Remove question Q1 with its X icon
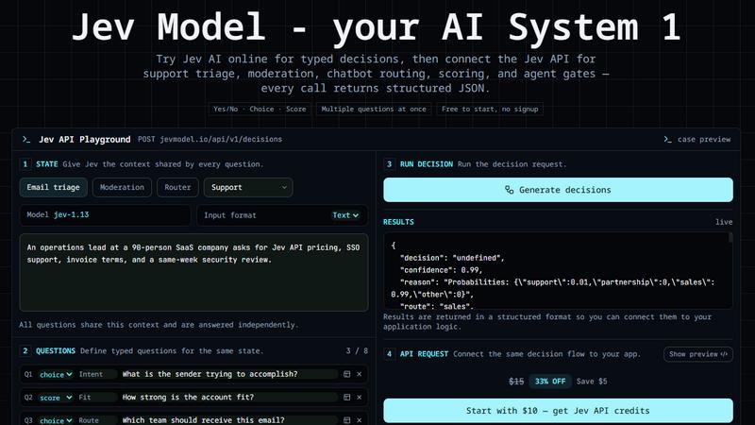This screenshot has width=755, height=425. pyautogui.click(x=360, y=374)
